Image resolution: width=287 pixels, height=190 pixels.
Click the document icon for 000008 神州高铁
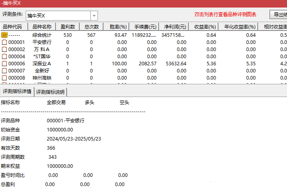[4, 78]
